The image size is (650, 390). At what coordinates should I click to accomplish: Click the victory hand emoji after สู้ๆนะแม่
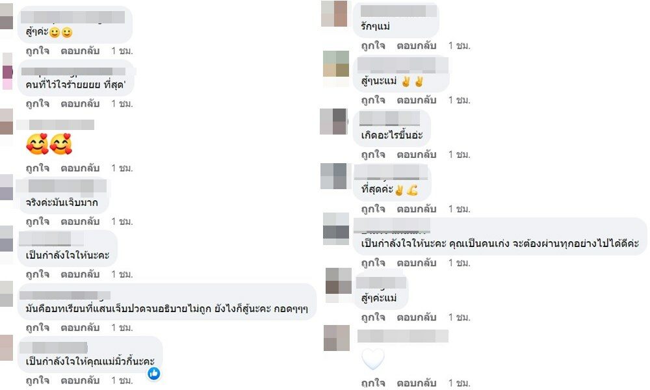(412, 81)
